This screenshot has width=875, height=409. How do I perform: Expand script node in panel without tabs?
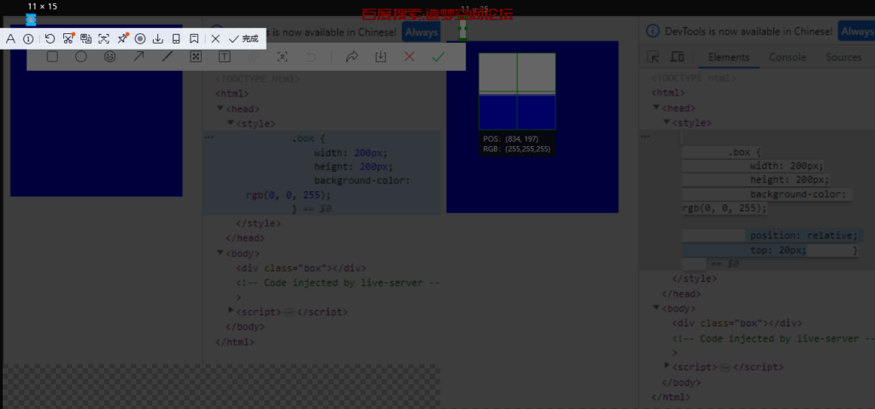click(232, 310)
